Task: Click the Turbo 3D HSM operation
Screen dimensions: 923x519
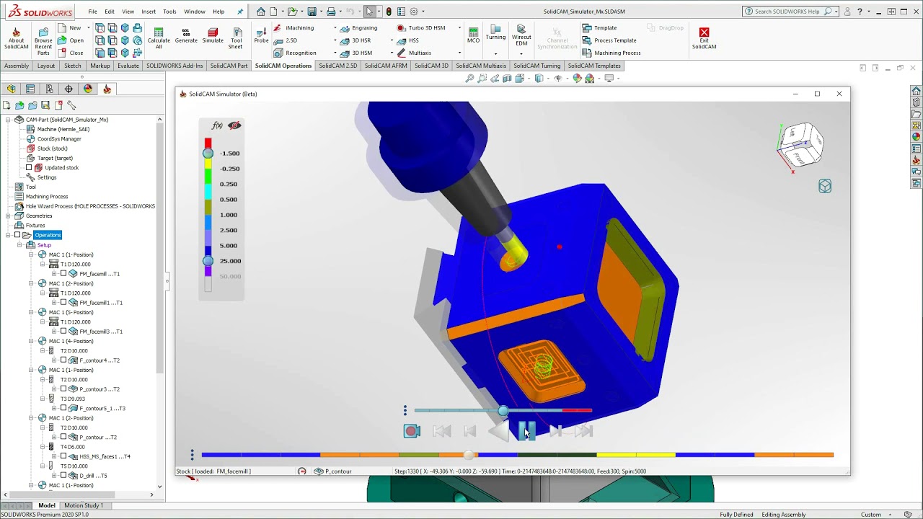Action: 421,27
